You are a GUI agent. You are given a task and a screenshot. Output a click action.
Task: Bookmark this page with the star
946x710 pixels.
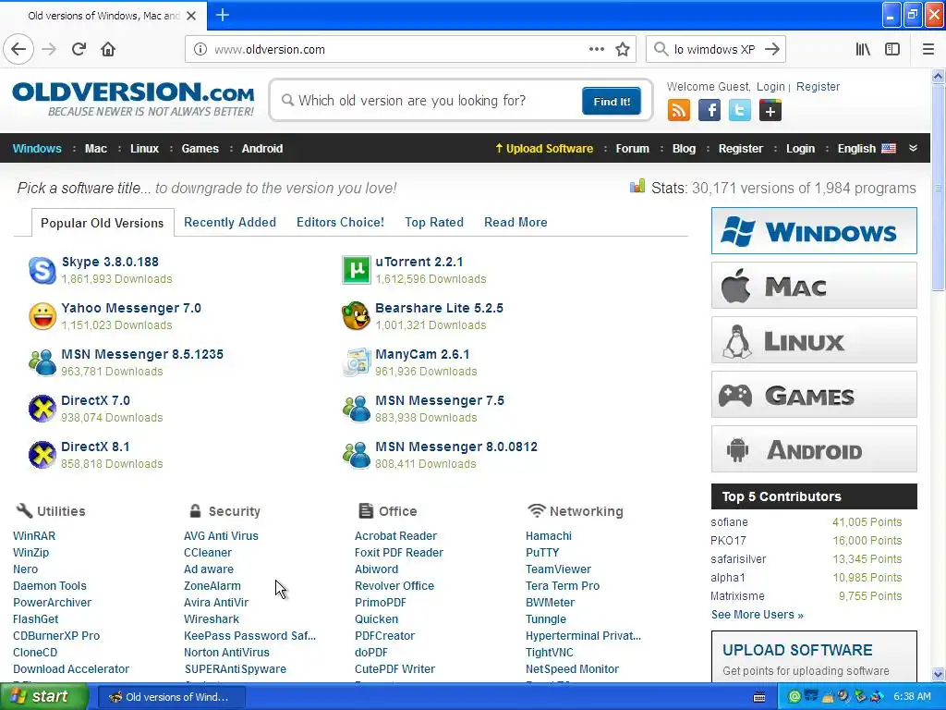click(x=623, y=49)
